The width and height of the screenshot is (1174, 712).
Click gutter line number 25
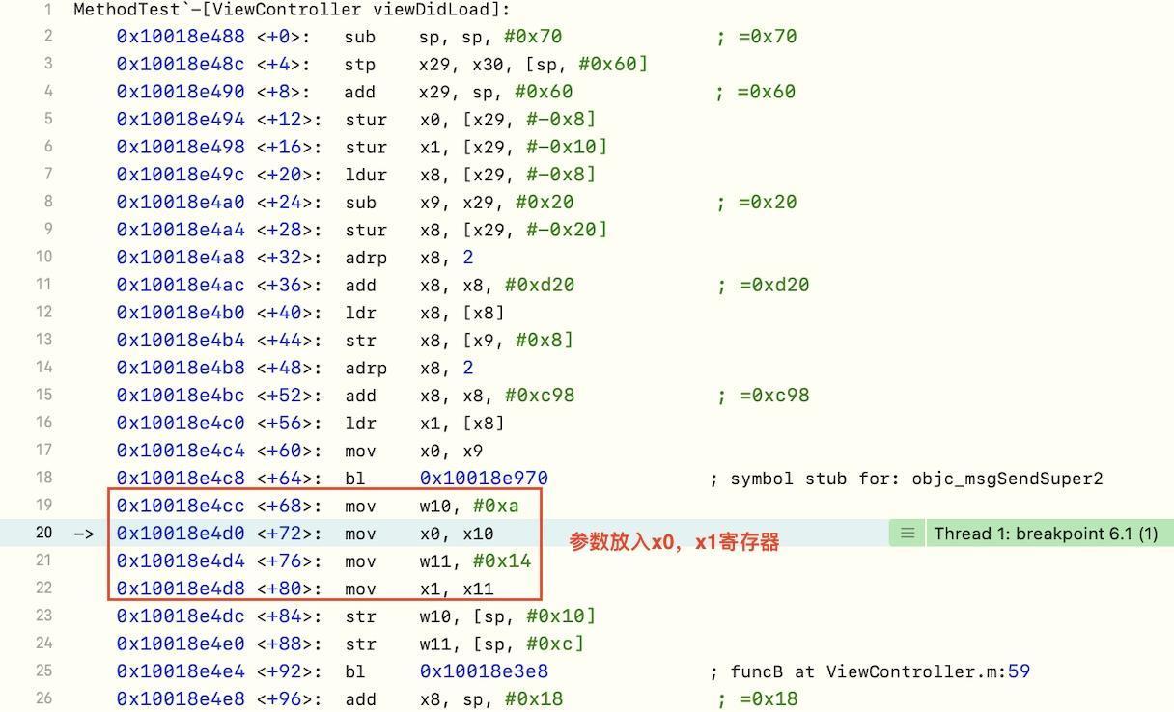[x=43, y=671]
